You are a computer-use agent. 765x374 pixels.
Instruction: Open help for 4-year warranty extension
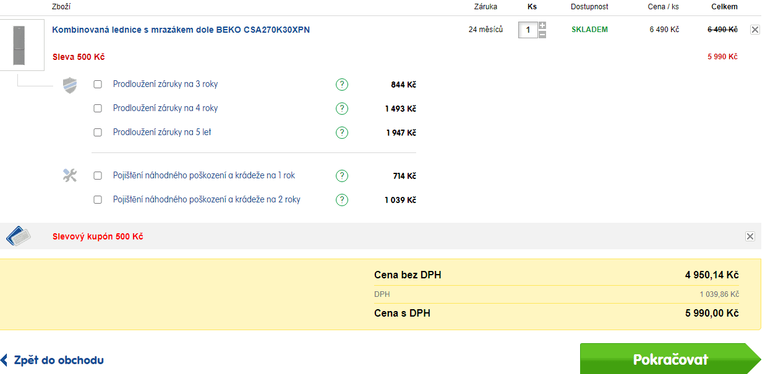[x=342, y=109]
